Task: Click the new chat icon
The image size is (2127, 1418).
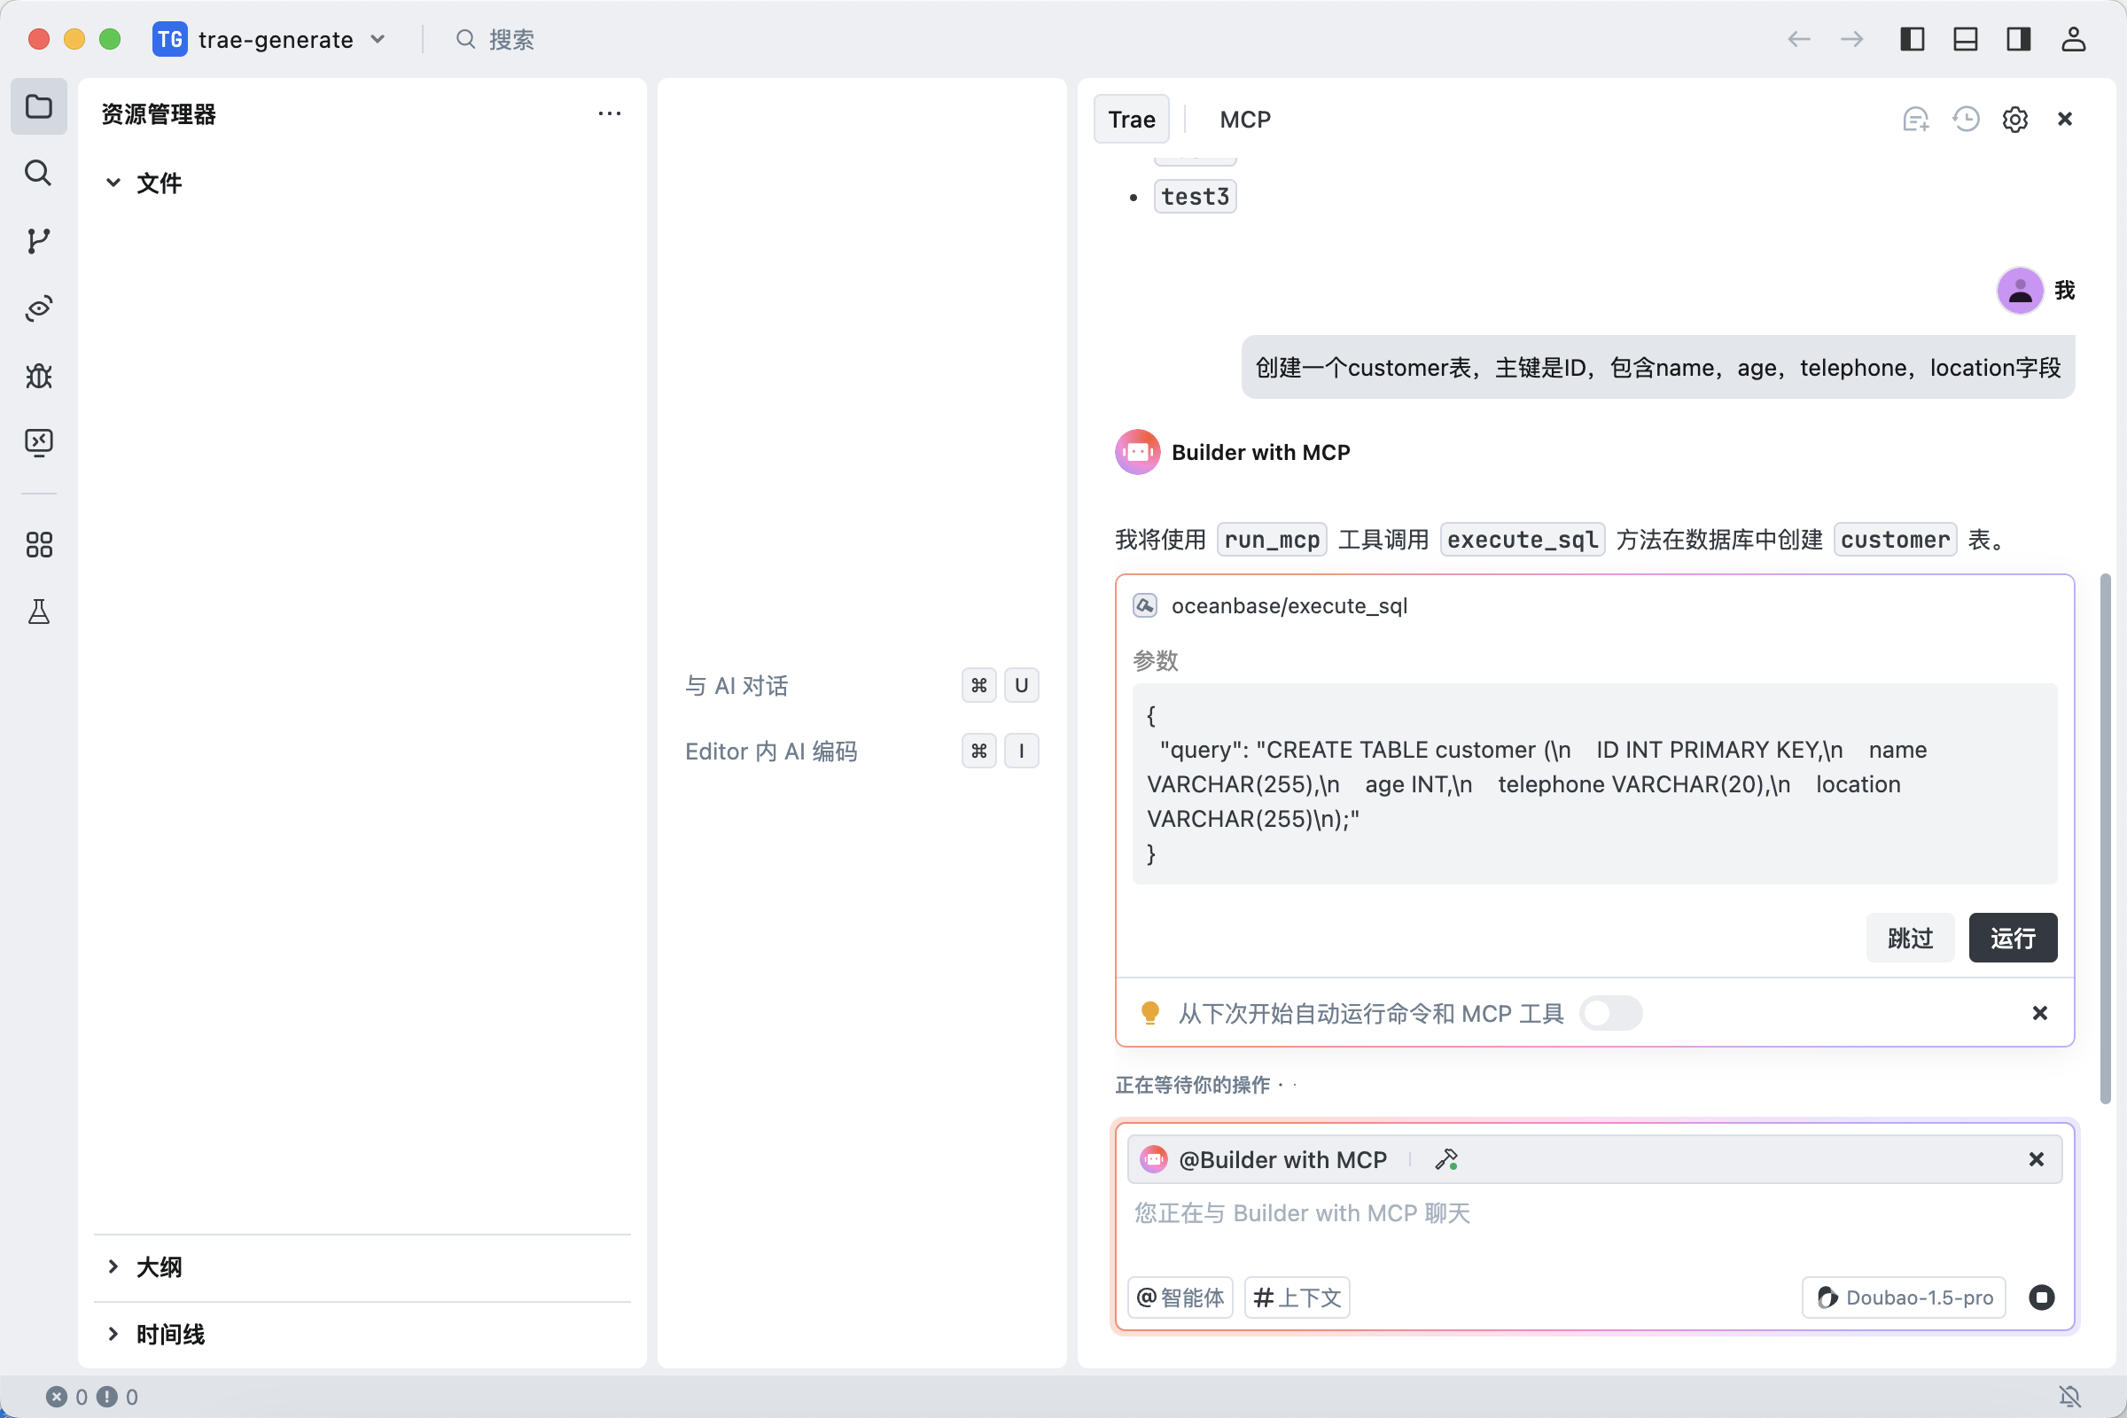Action: (1915, 120)
